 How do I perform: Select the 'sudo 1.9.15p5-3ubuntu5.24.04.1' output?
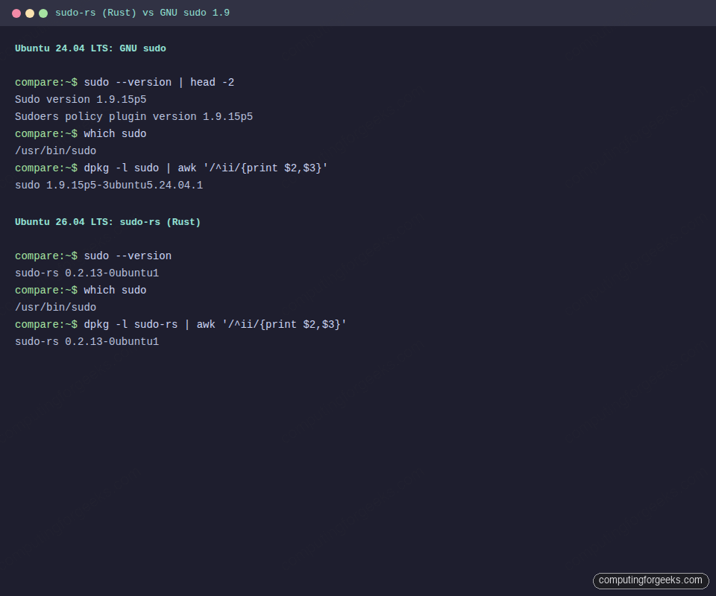109,185
